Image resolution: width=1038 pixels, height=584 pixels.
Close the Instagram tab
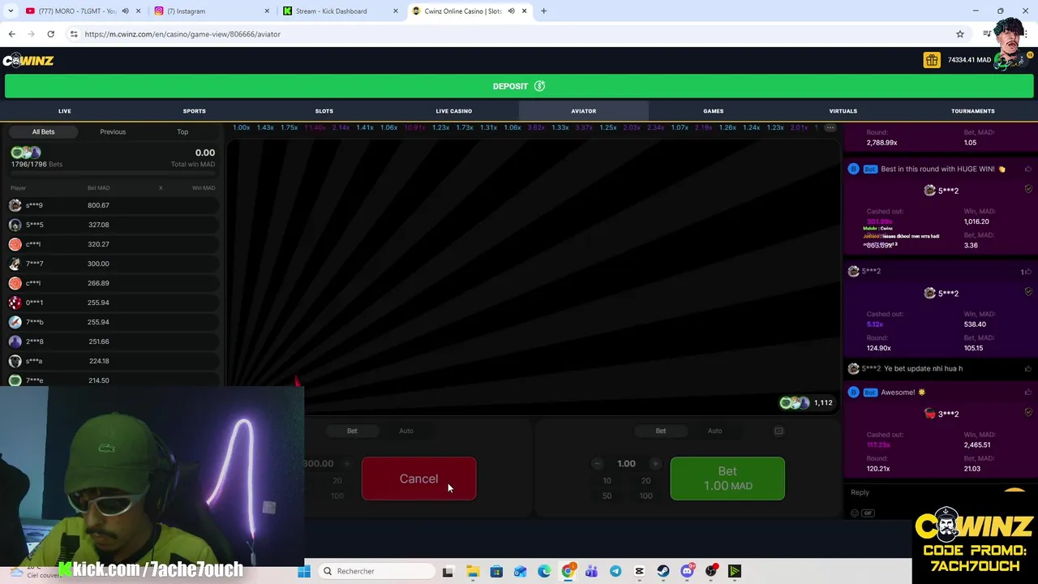[x=267, y=11]
